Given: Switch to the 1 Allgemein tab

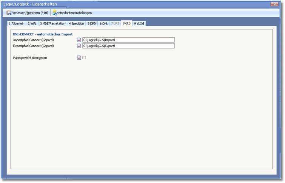Looking at the screenshot, I should (x=17, y=23).
